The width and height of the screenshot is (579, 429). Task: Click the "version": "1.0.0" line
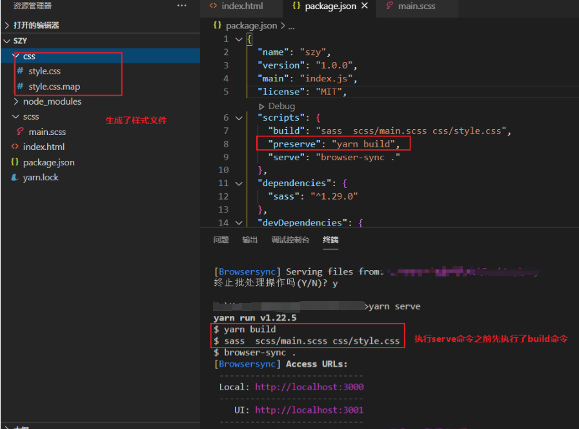[x=307, y=65]
